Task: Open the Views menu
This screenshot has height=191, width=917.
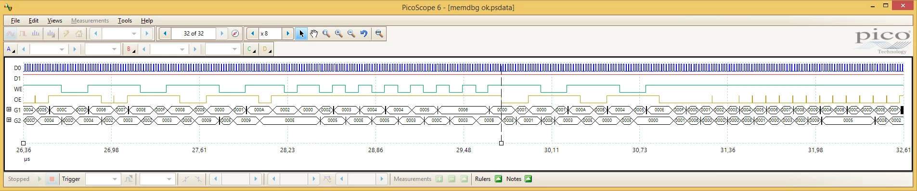Action: tap(54, 21)
